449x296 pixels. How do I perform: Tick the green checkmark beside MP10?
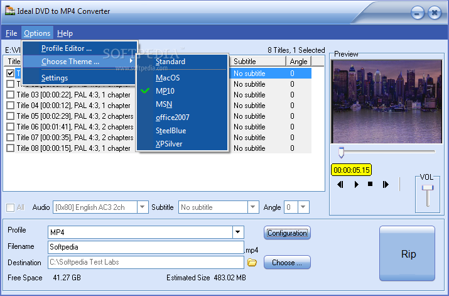[145, 91]
